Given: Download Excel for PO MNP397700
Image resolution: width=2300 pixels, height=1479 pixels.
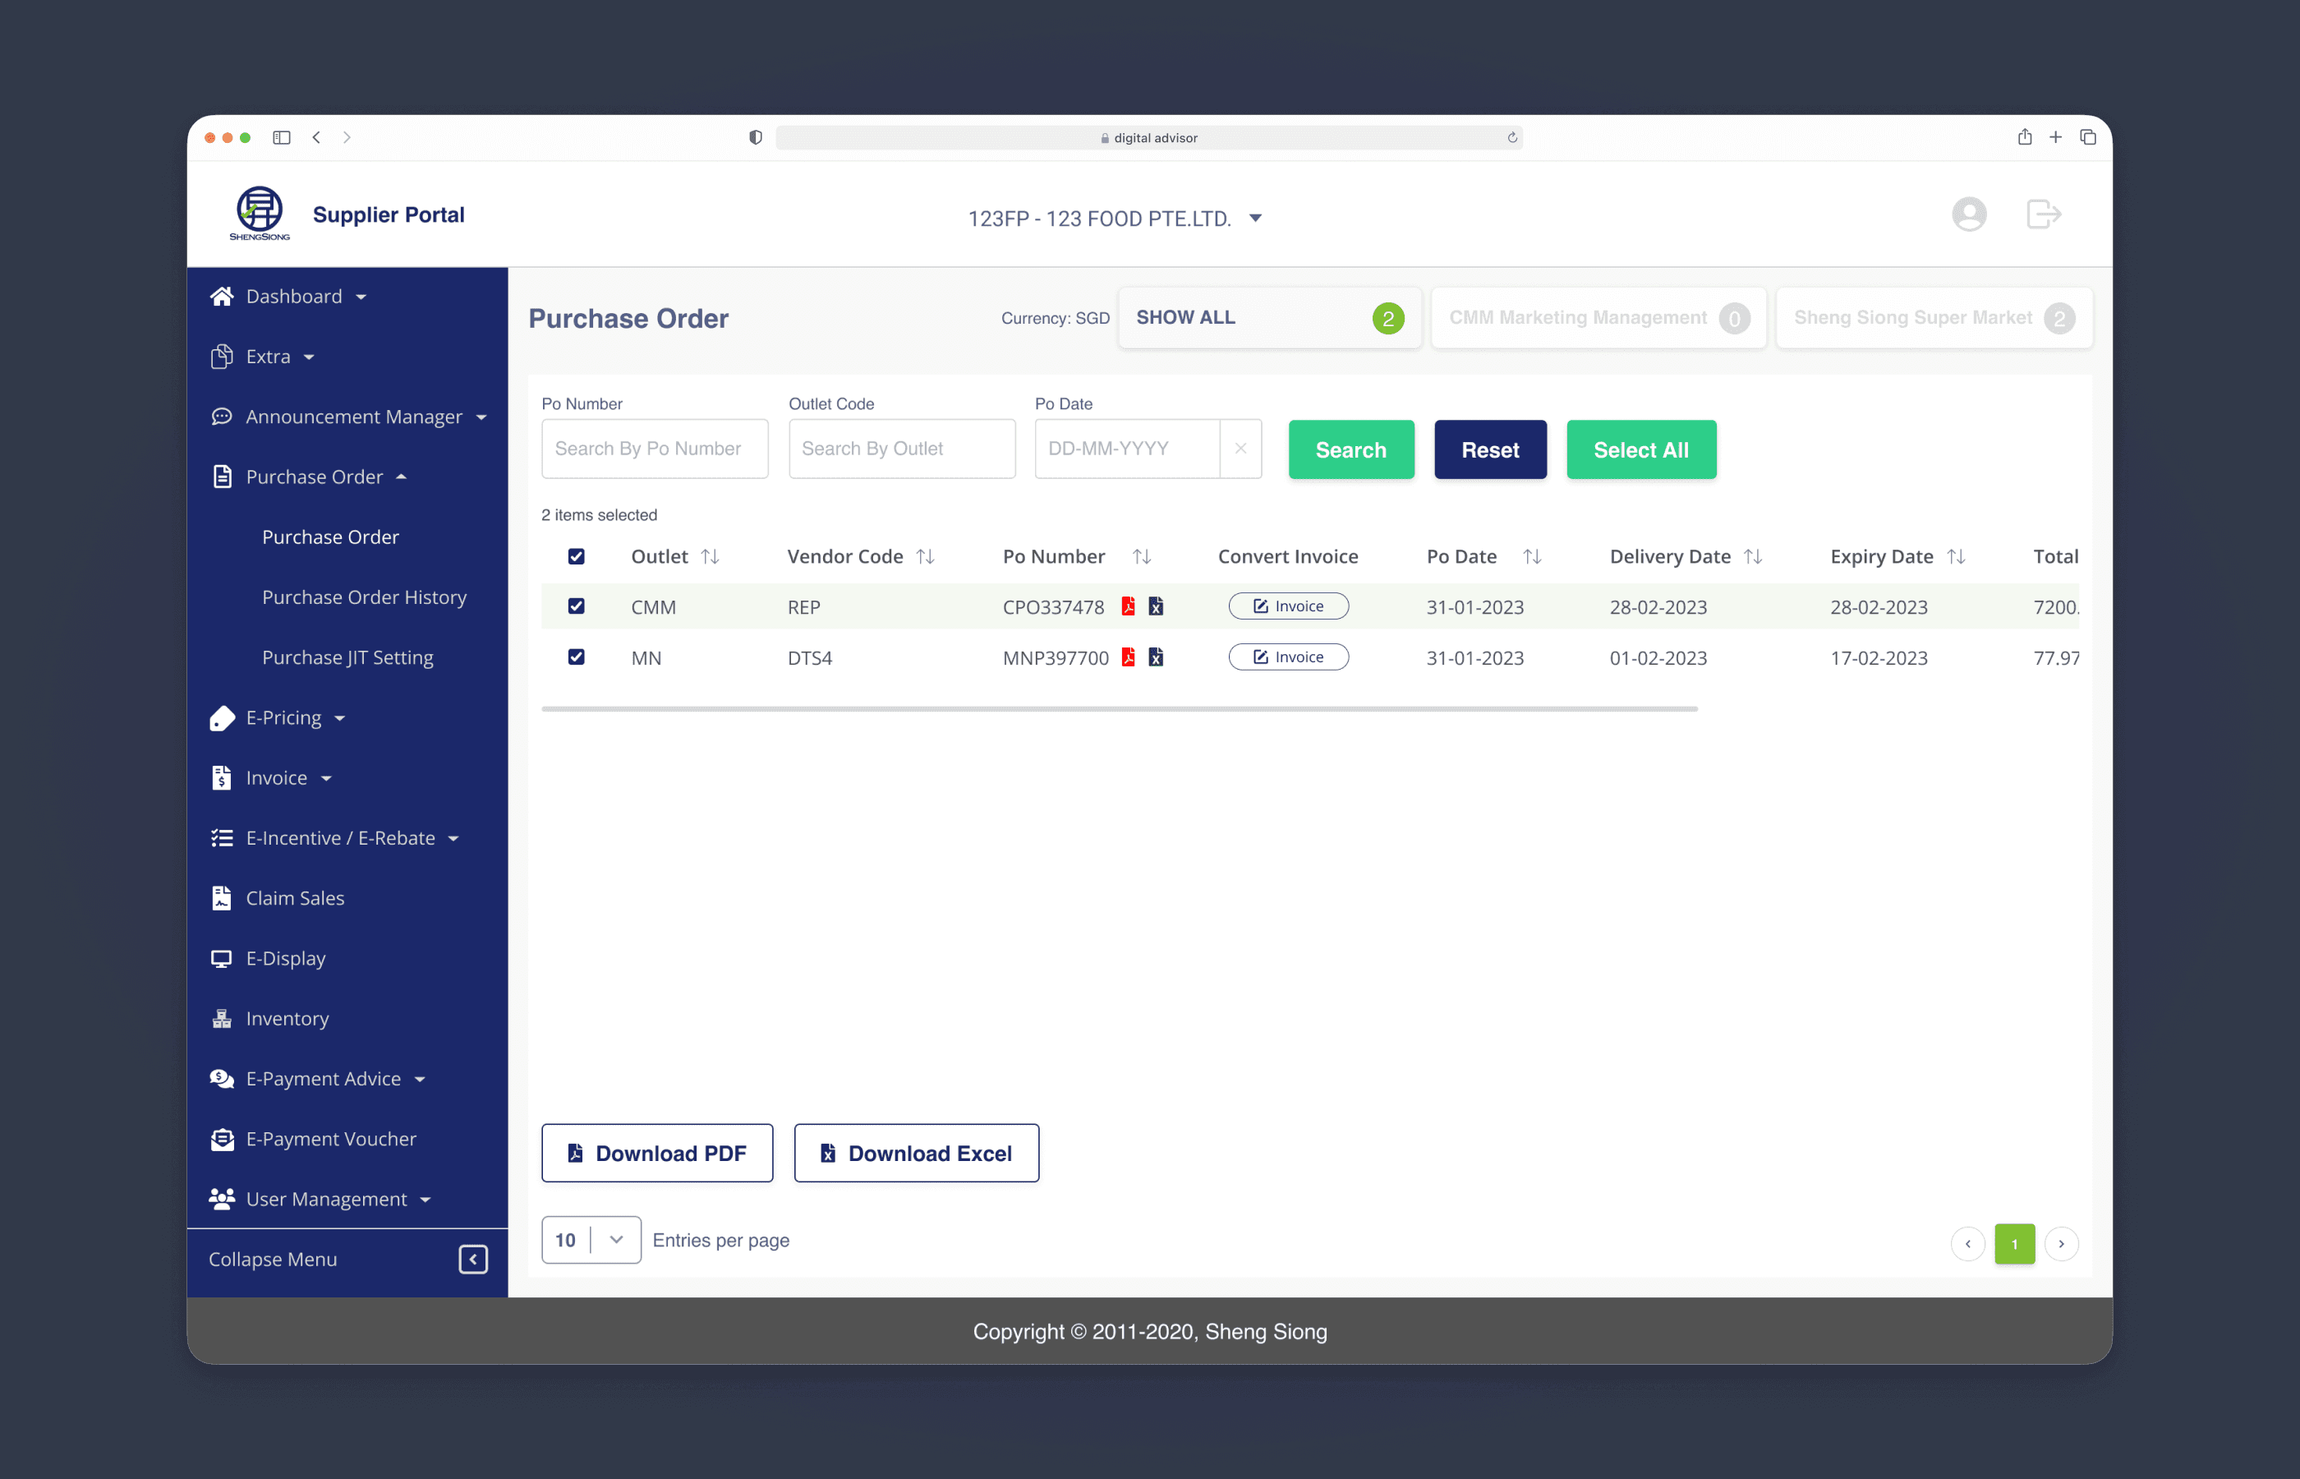Looking at the screenshot, I should coord(1156,657).
